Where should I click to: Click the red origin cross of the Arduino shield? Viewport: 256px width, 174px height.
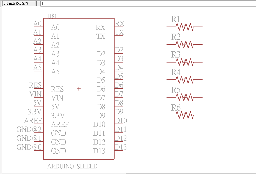pos(79,88)
